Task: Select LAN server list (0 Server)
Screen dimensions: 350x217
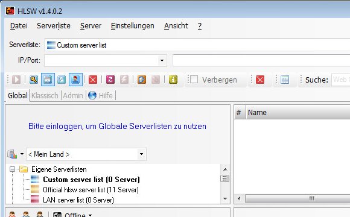Action: pyautogui.click(x=78, y=200)
